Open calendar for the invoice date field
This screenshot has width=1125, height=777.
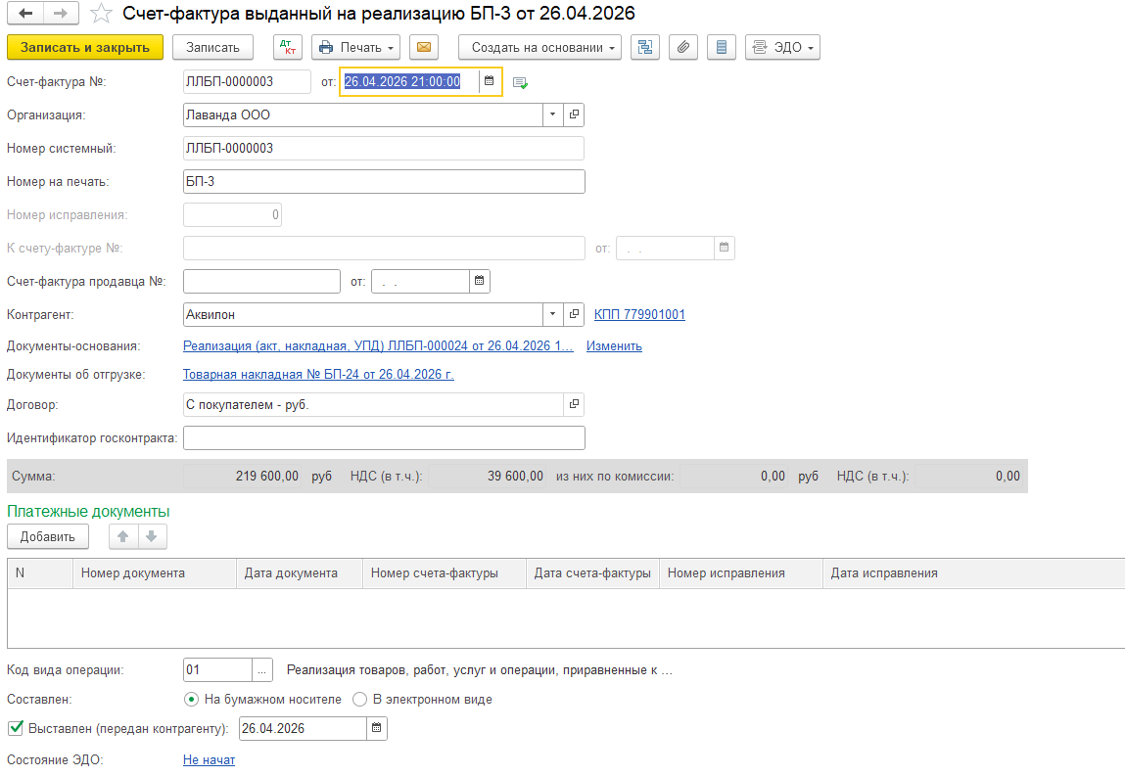[490, 81]
